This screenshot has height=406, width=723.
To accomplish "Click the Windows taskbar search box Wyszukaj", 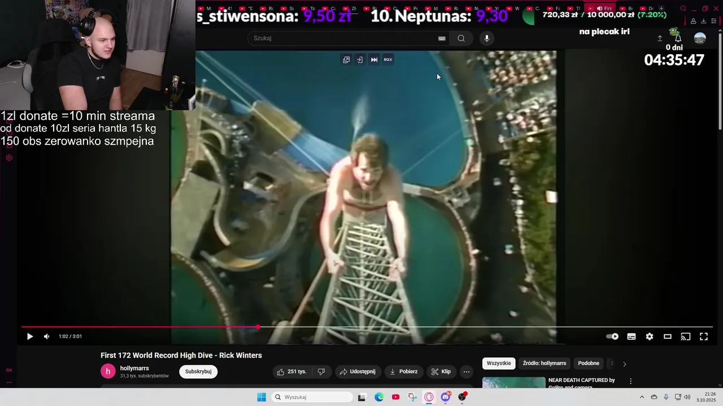I will (312, 397).
